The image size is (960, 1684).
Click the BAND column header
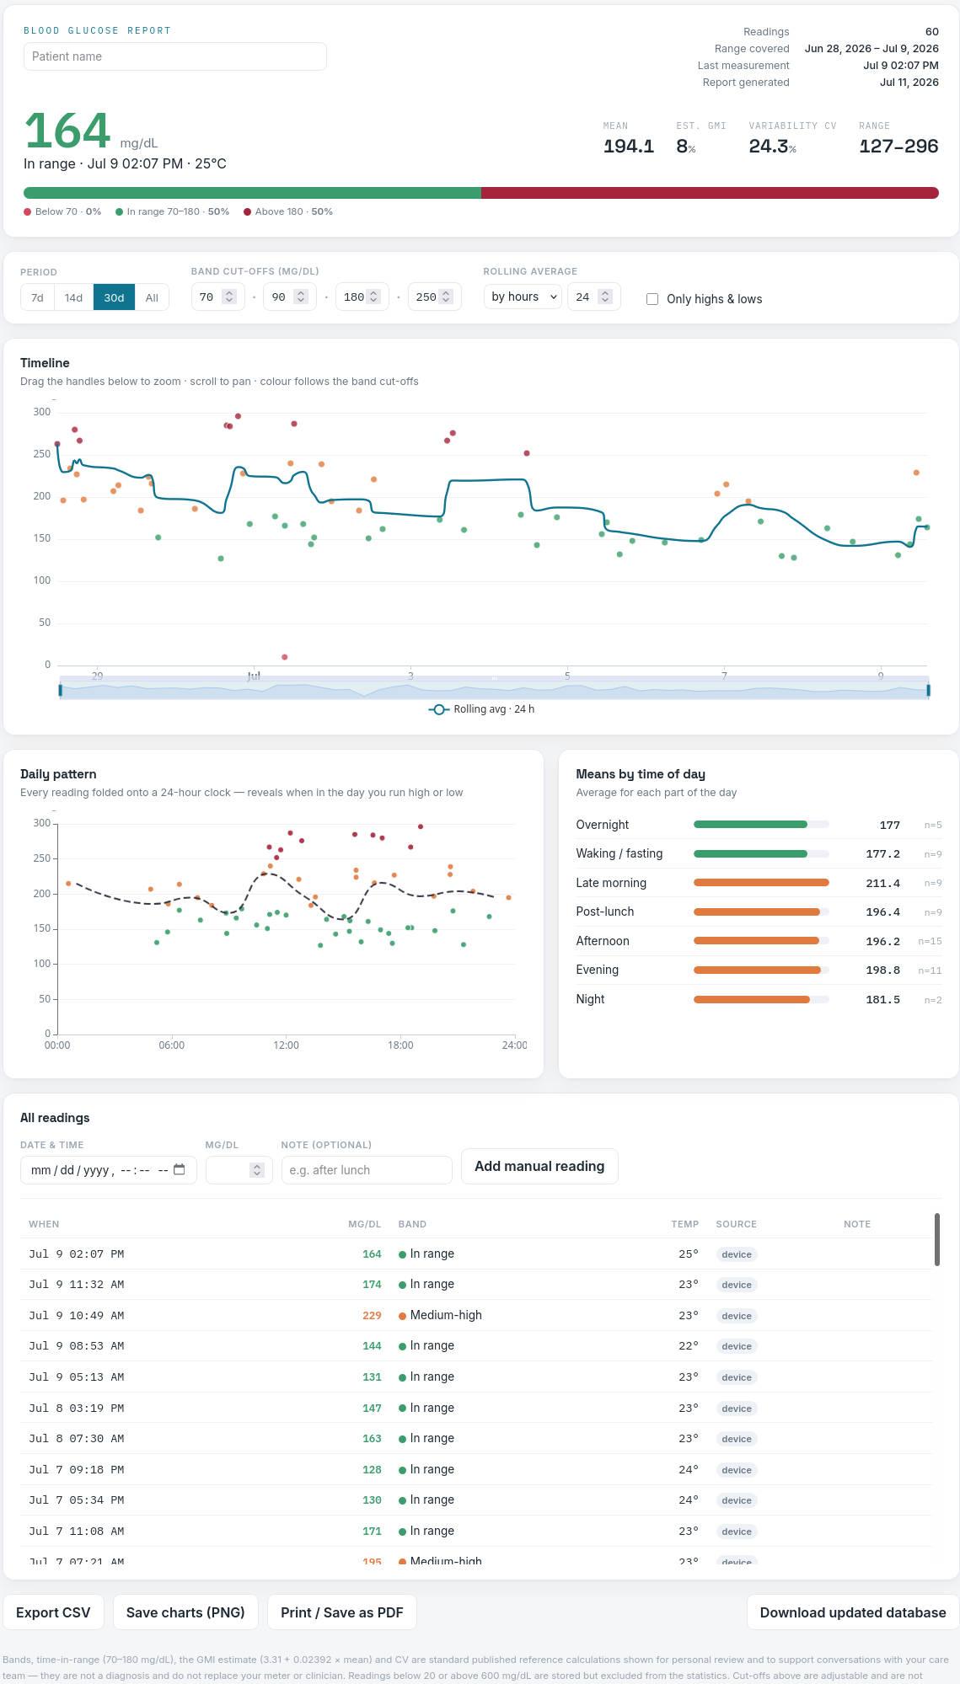[x=412, y=1224]
